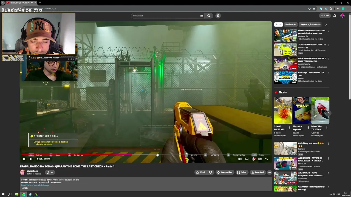This screenshot has height=197, width=351.
Task: Open Windows Start menu
Action: (3, 194)
